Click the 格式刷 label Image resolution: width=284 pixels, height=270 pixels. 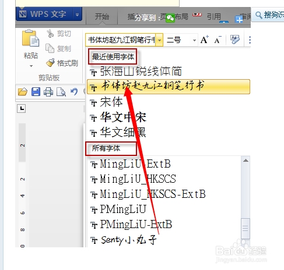[68, 63]
